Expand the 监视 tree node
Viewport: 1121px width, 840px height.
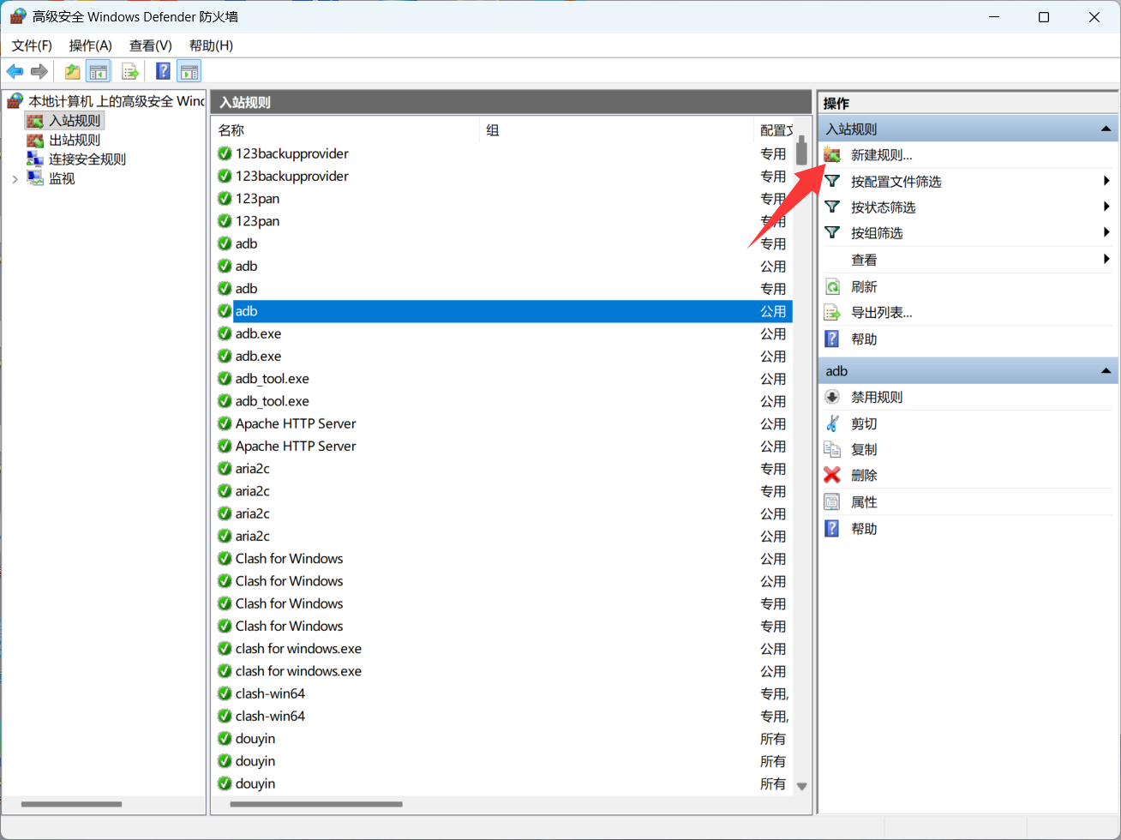pyautogui.click(x=15, y=179)
